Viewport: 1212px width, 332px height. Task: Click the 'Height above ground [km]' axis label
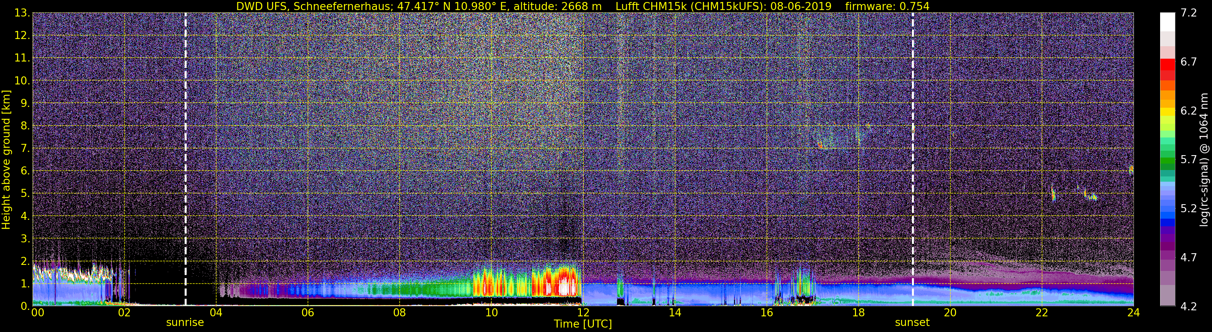tap(6, 160)
